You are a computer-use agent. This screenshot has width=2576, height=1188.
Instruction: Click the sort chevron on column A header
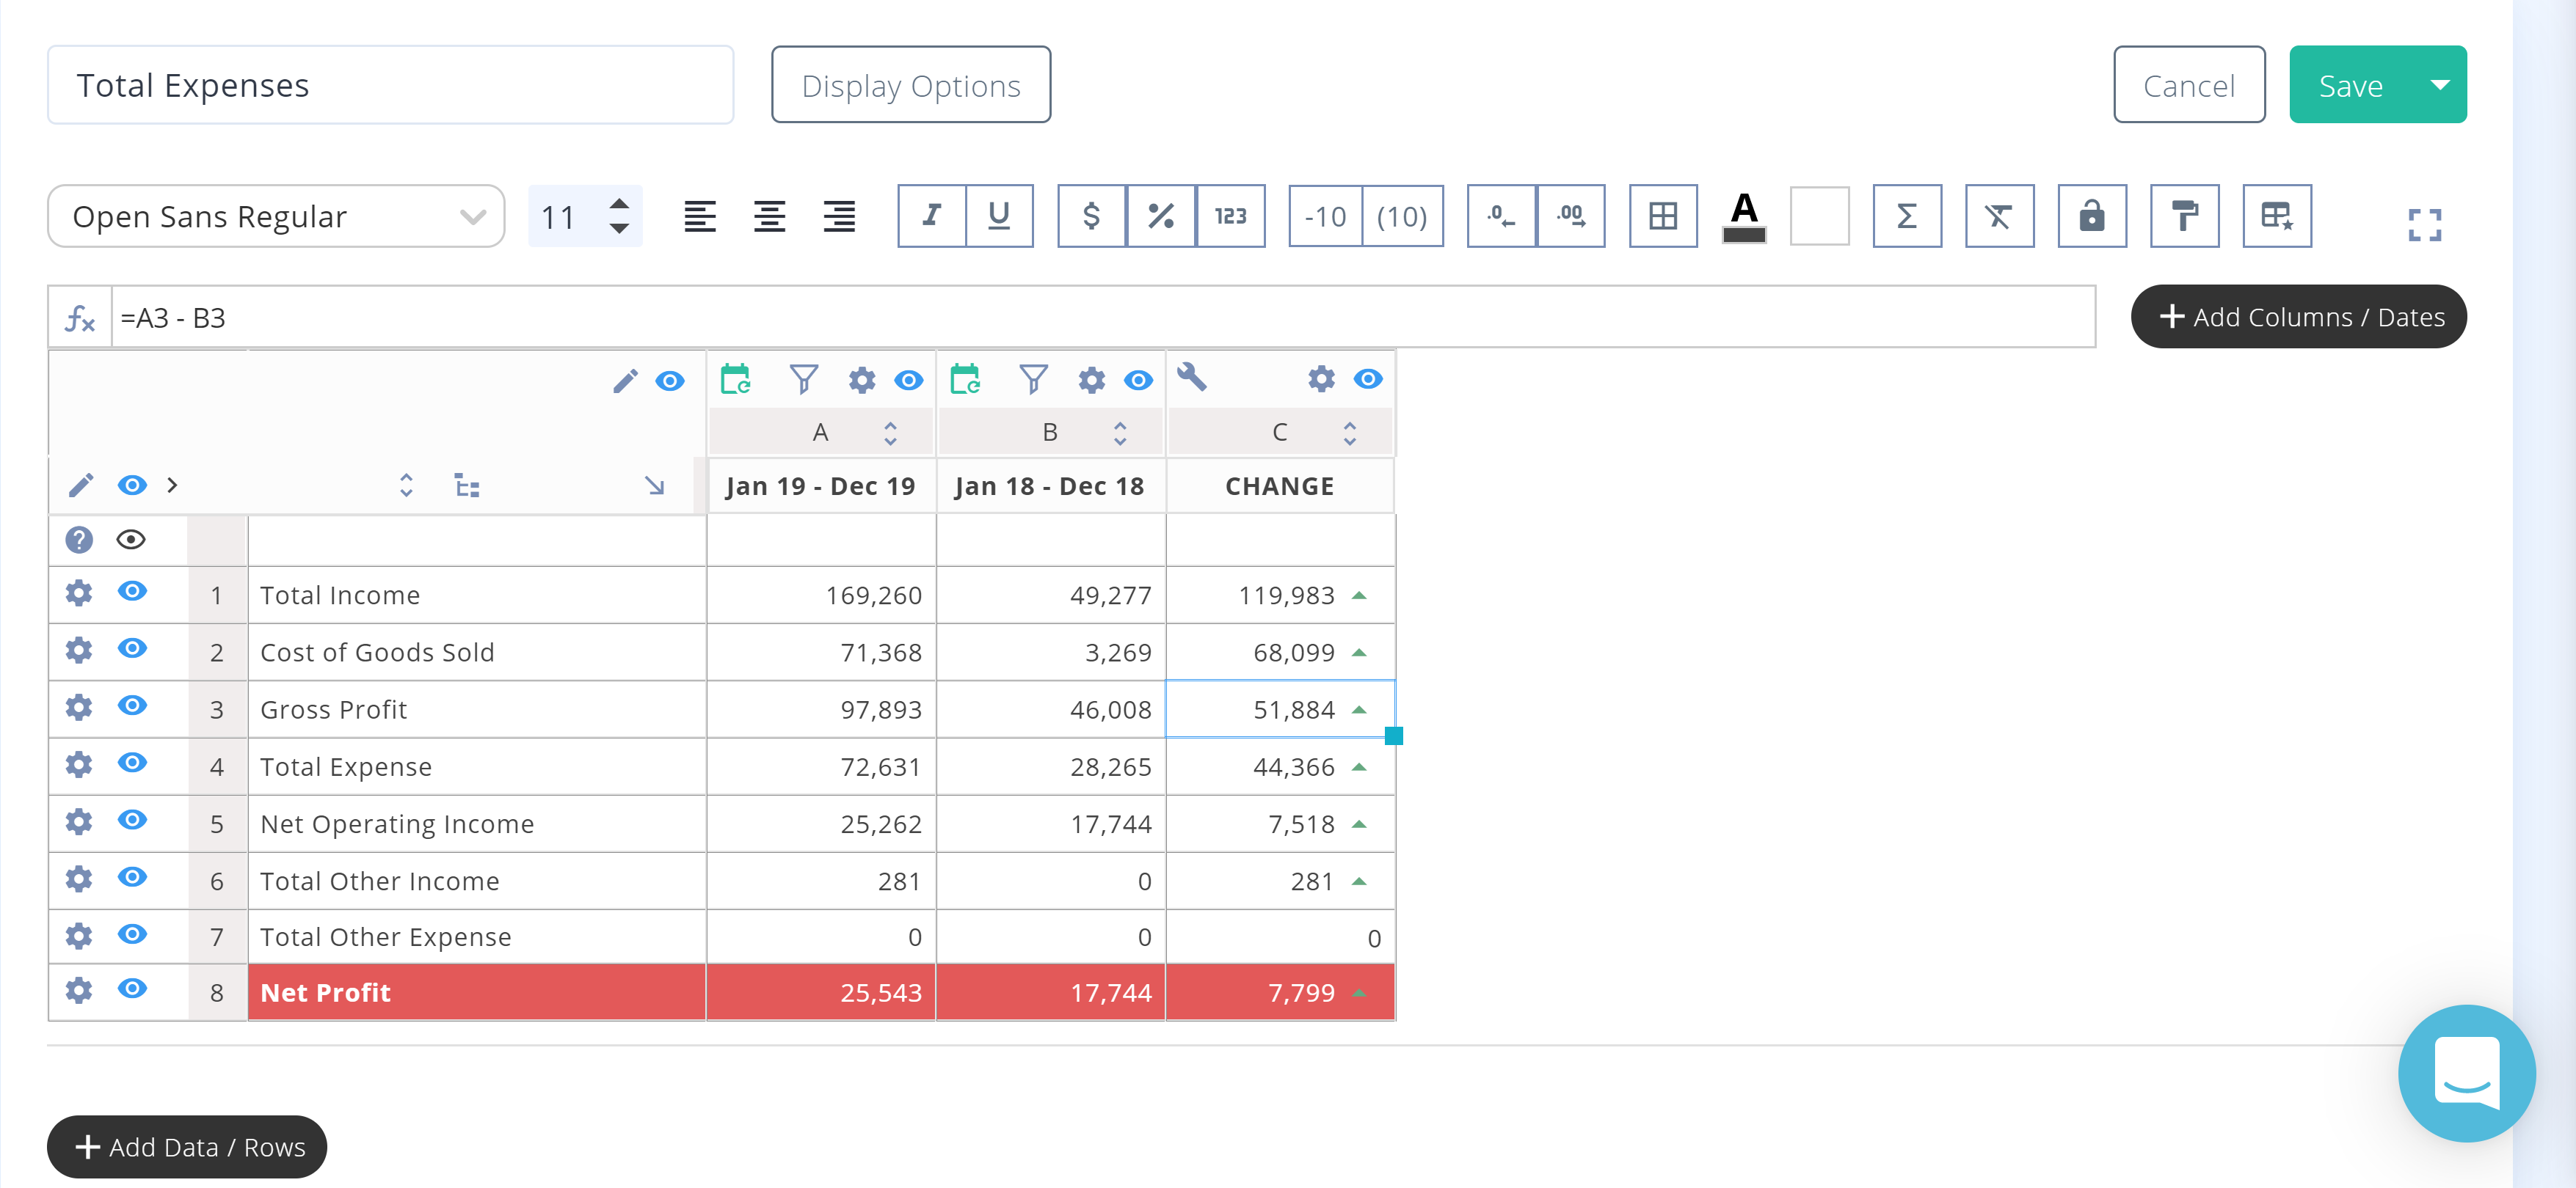(888, 432)
